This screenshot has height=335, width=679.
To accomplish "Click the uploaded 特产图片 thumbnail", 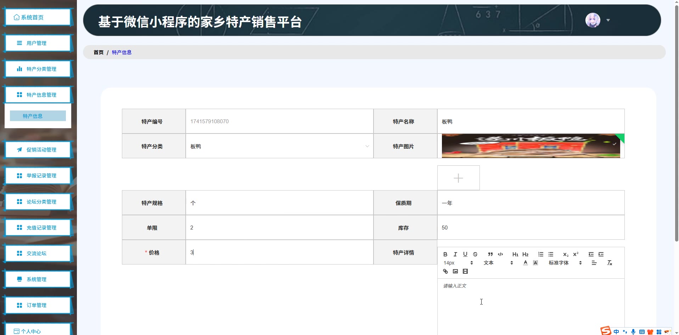I will click(x=531, y=146).
